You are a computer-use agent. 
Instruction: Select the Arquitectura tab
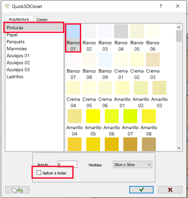coord(19,19)
